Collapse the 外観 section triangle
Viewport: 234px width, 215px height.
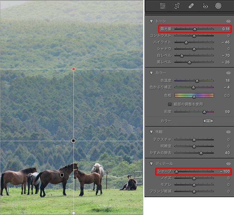(x=151, y=132)
